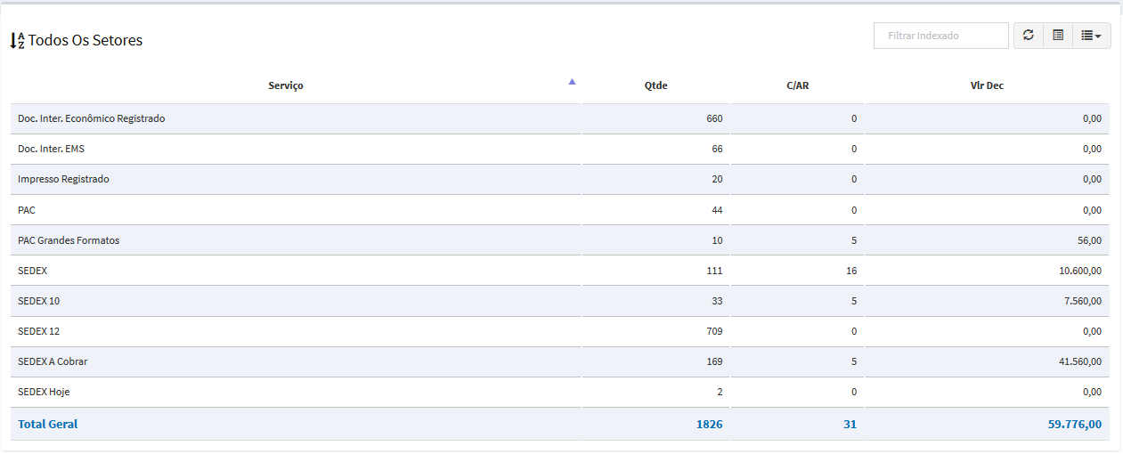1123x454 pixels.
Task: Sort by the Vlr Dec column header
Action: click(987, 85)
